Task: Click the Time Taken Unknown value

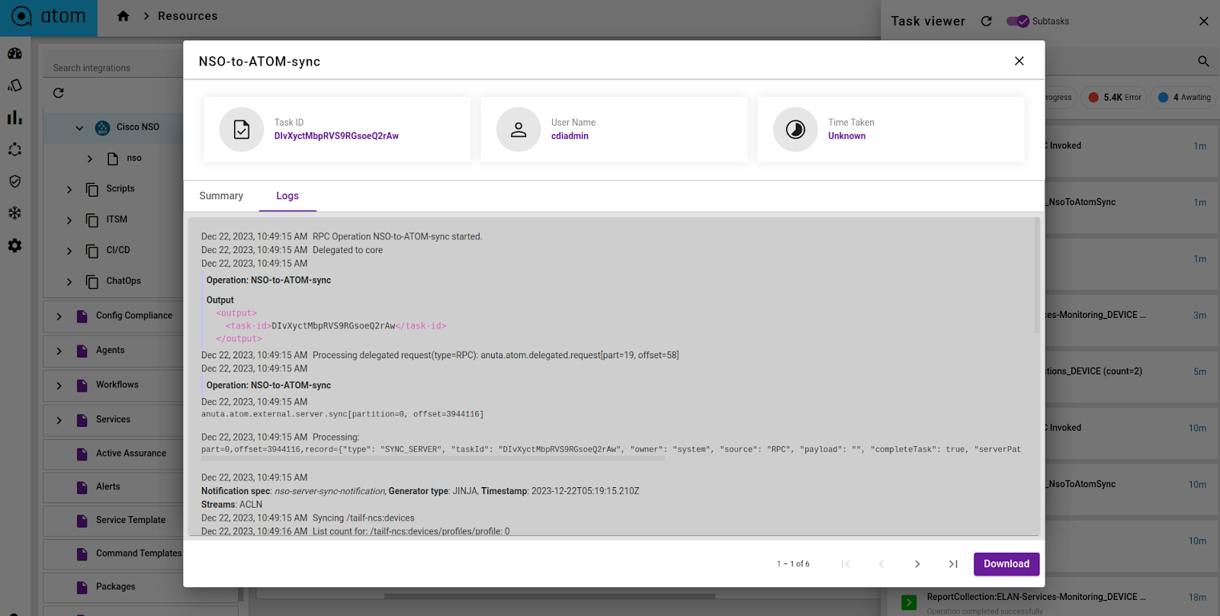Action: [847, 136]
